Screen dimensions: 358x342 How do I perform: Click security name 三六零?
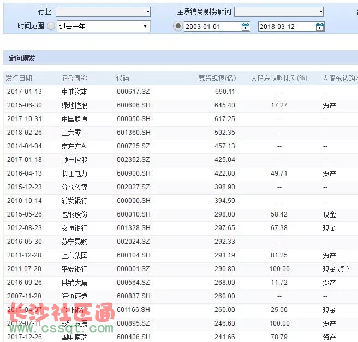[71, 133]
